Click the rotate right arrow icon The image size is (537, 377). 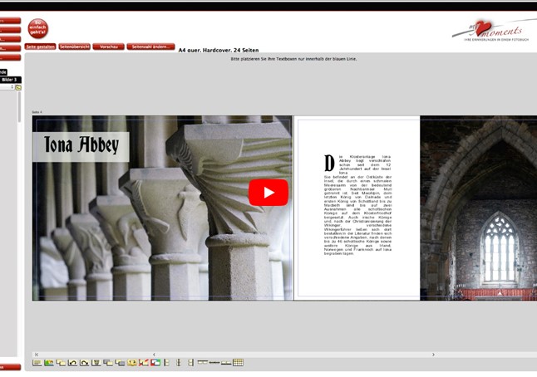coord(84,363)
